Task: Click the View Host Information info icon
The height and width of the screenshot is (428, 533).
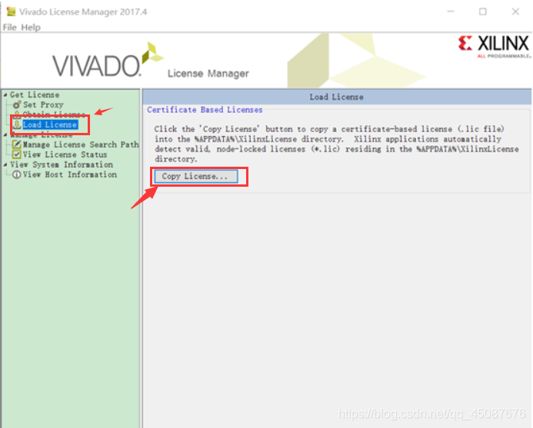Action: [x=17, y=174]
